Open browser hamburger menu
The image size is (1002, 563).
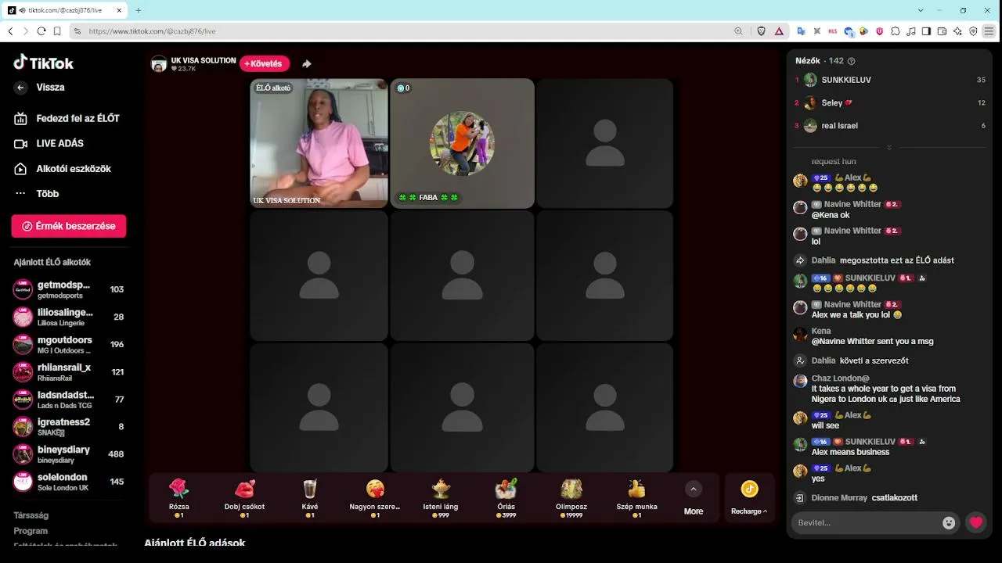tap(989, 31)
